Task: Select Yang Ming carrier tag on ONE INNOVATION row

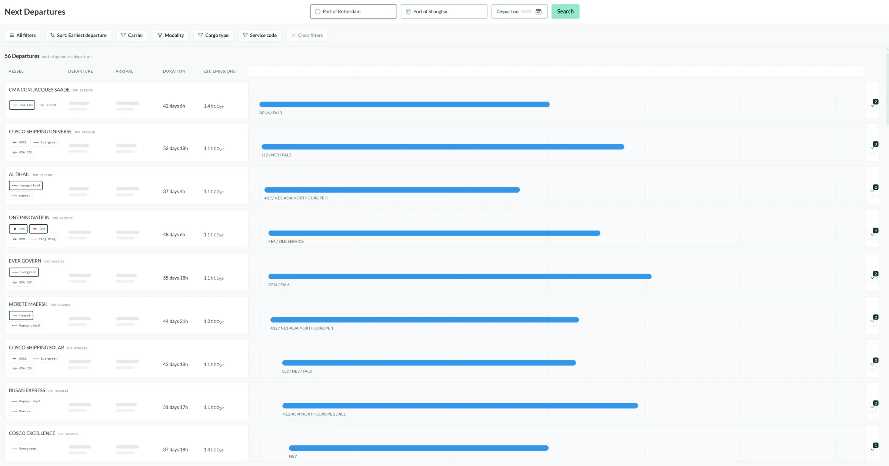Action: pos(44,239)
